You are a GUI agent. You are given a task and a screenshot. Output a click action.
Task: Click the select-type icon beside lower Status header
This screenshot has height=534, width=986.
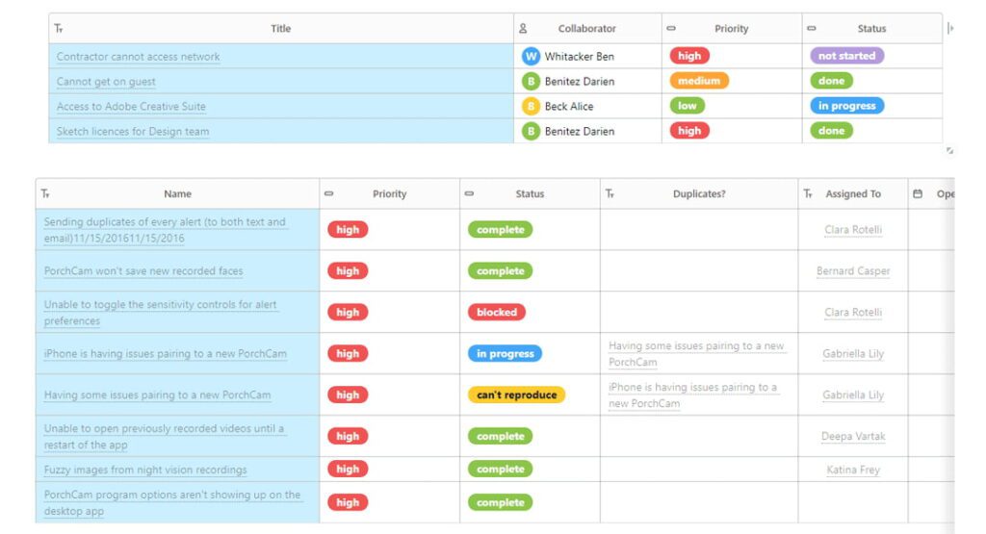pyautogui.click(x=469, y=193)
